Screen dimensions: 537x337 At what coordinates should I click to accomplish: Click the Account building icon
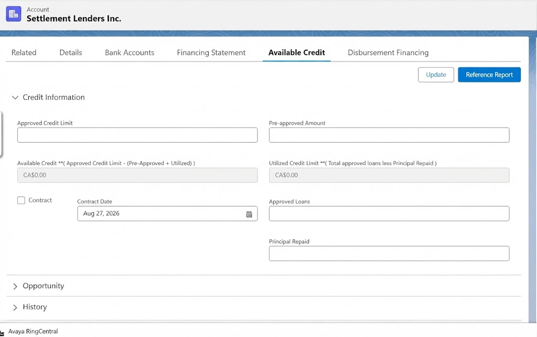point(13,14)
